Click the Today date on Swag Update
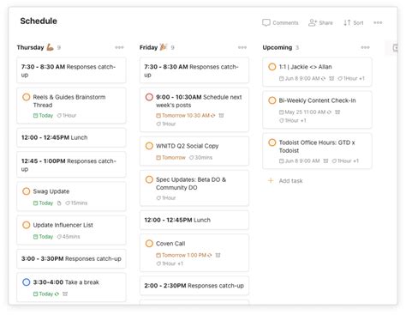 43,203
